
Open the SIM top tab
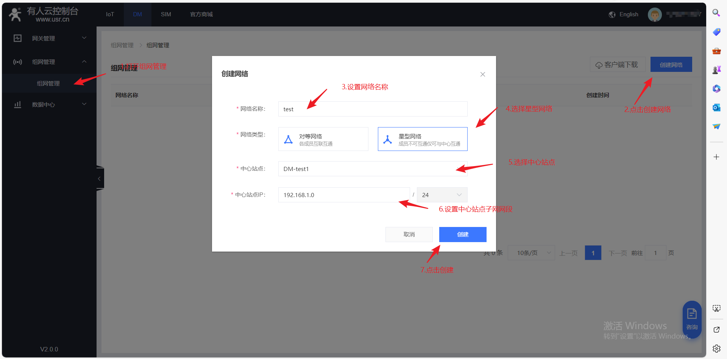166,14
